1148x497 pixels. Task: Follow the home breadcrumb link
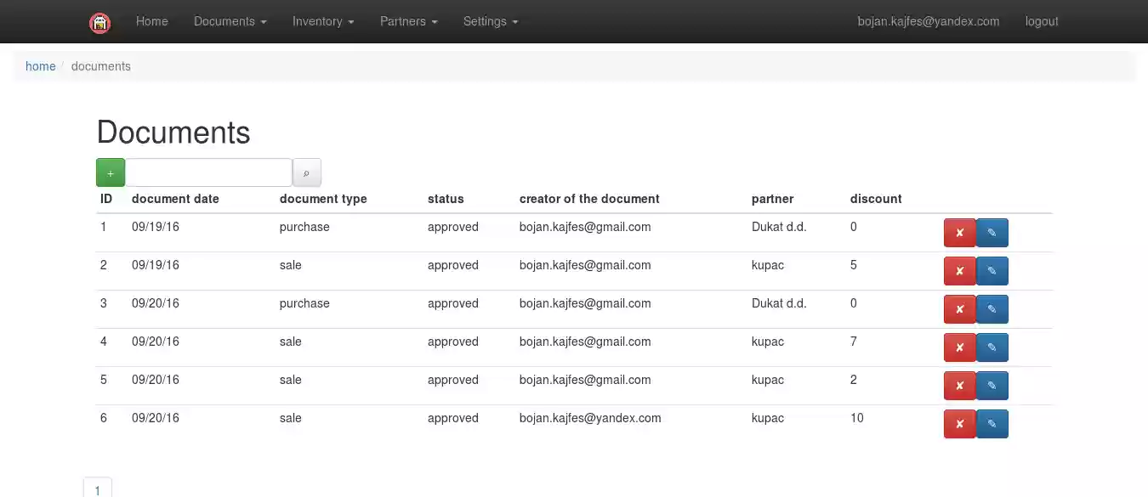click(40, 65)
